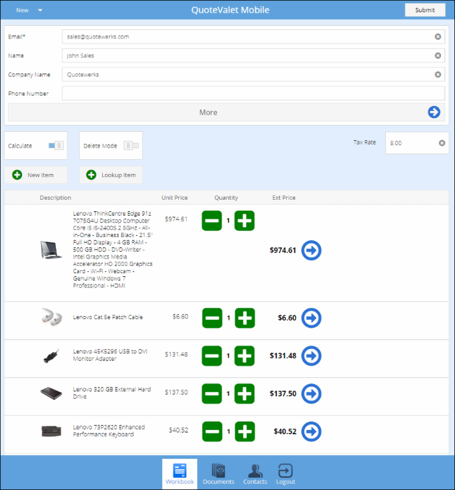This screenshot has width=455, height=490.
Task: Clear the Email field with its X icon
Action: click(438, 37)
